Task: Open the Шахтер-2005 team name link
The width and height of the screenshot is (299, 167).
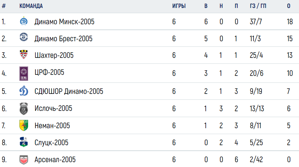Action: tap(54, 55)
